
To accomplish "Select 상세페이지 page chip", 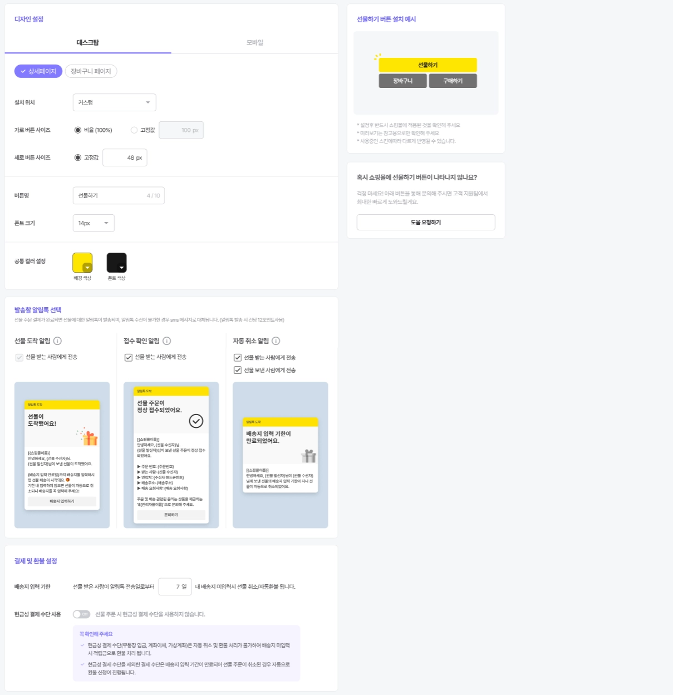I will [x=38, y=71].
